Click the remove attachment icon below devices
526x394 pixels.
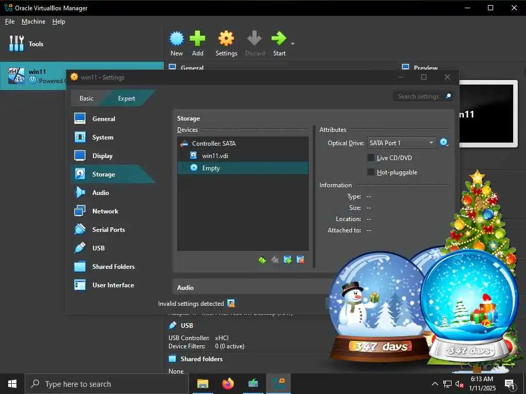coord(300,260)
